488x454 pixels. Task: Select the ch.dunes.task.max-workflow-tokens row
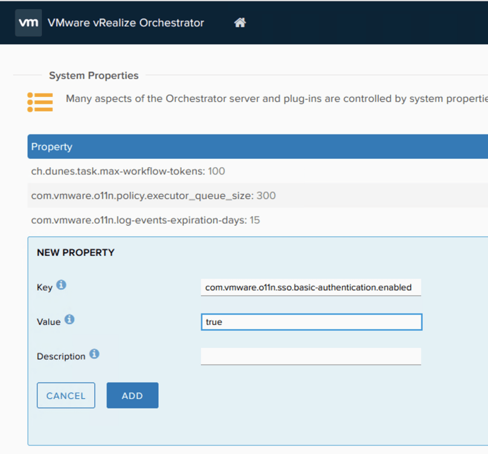pyautogui.click(x=258, y=171)
